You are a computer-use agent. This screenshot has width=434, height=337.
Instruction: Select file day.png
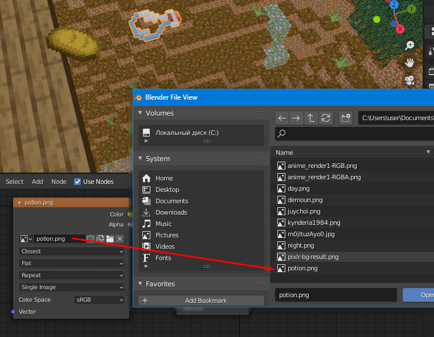pos(352,188)
